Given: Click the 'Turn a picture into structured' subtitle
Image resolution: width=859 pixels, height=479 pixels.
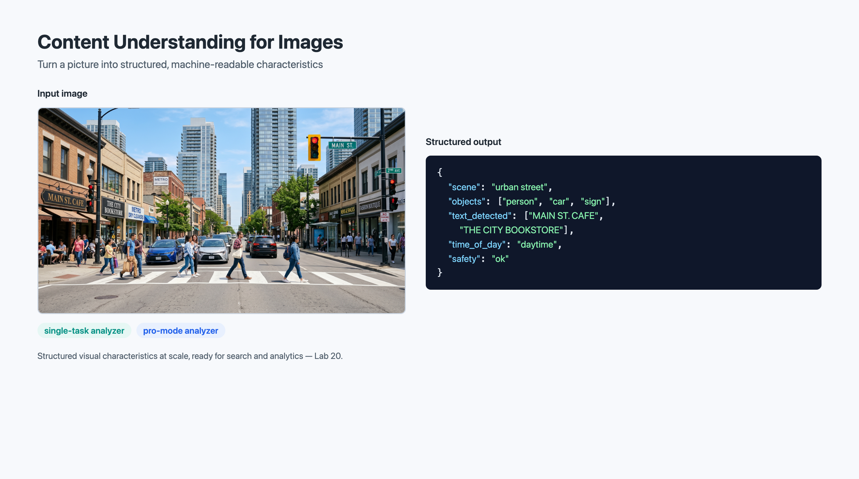Looking at the screenshot, I should [180, 64].
